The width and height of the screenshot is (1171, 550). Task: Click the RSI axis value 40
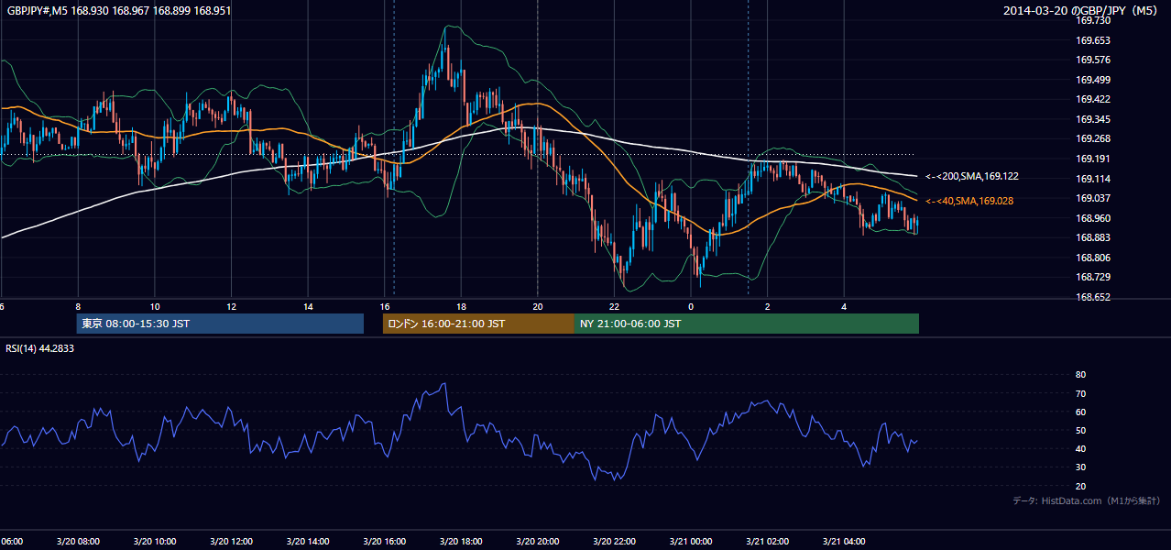point(1080,448)
